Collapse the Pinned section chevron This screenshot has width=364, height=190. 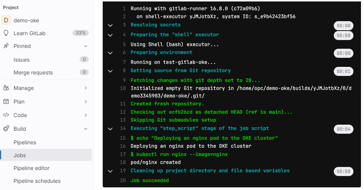pyautogui.click(x=86, y=46)
